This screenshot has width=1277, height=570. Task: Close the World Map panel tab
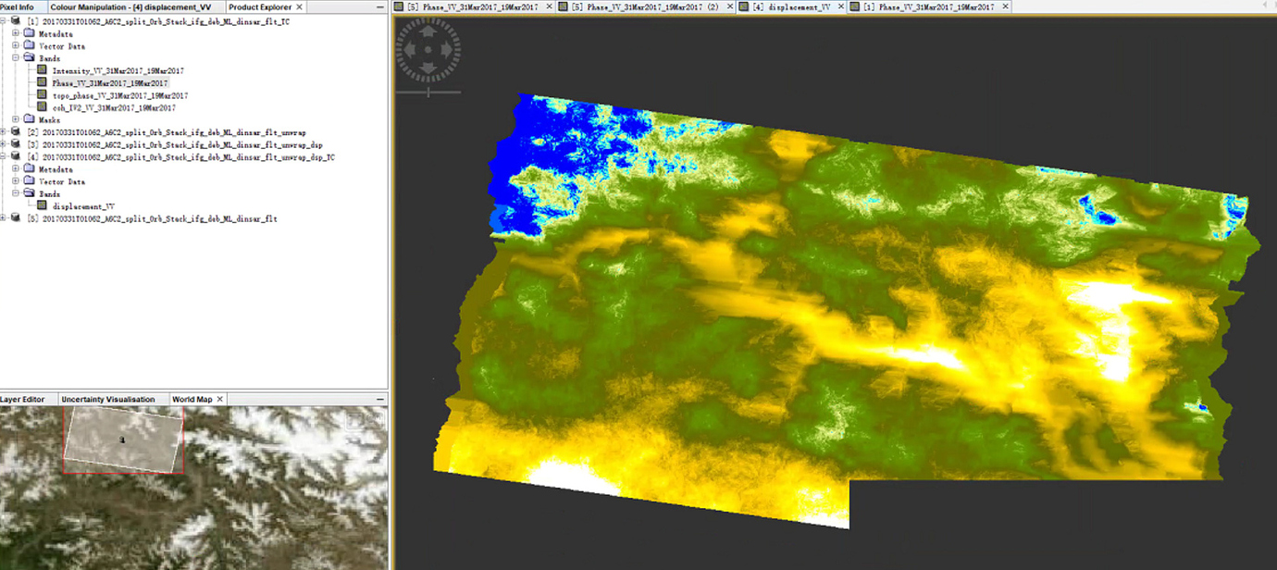click(x=219, y=400)
